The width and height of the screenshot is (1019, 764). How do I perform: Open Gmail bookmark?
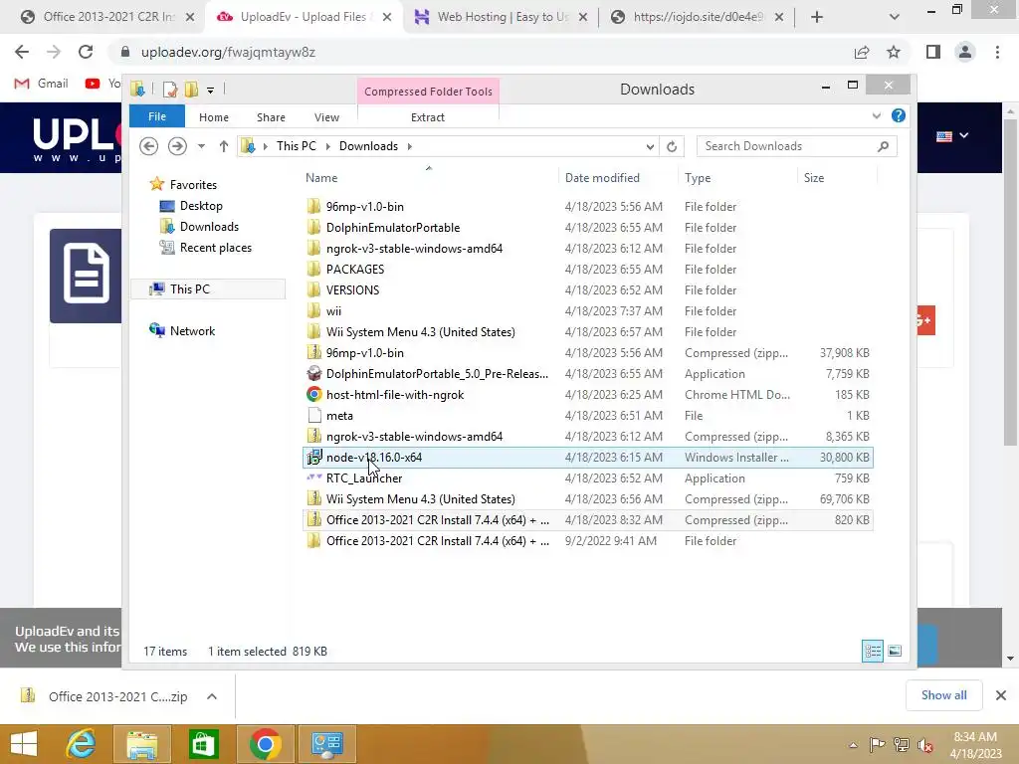pos(42,84)
